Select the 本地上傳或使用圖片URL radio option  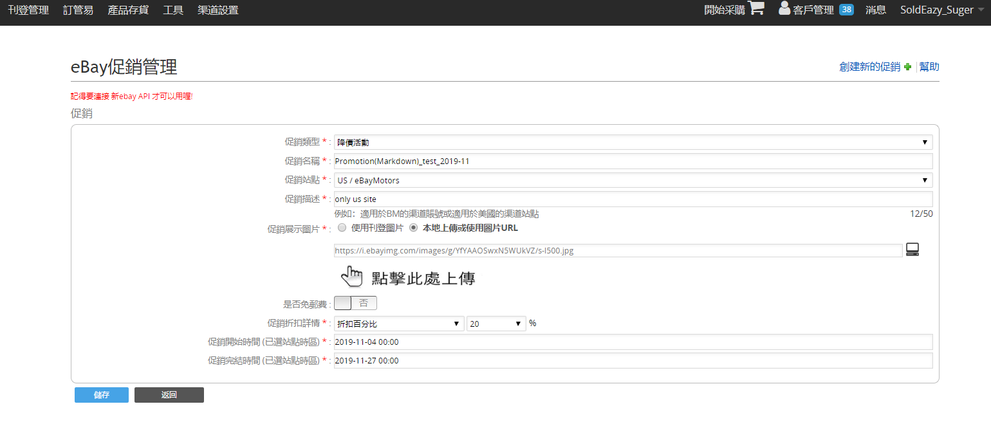coord(413,228)
